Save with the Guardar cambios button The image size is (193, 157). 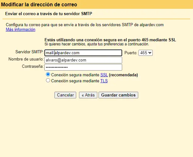(118, 95)
